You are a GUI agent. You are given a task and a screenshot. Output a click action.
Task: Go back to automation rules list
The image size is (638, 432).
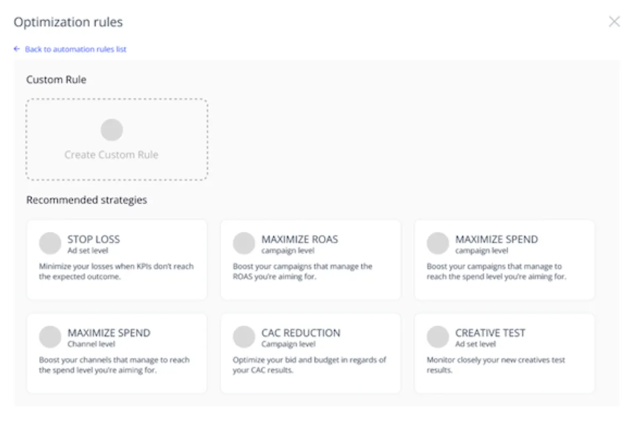75,49
